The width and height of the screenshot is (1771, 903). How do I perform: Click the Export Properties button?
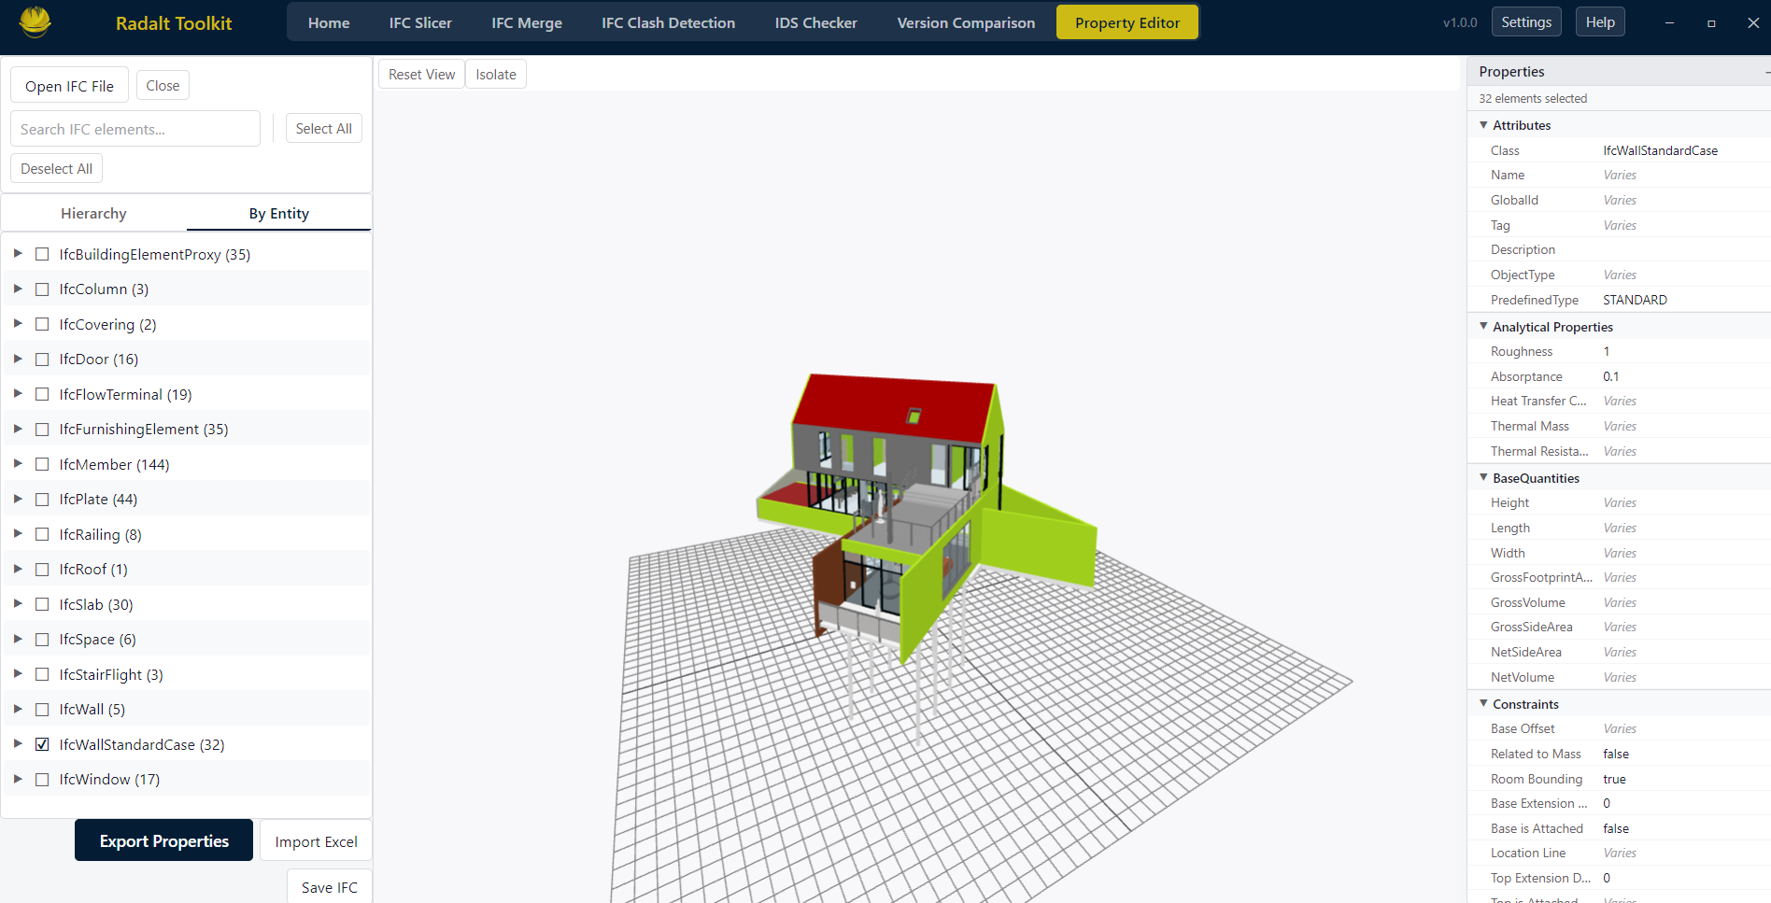(163, 840)
